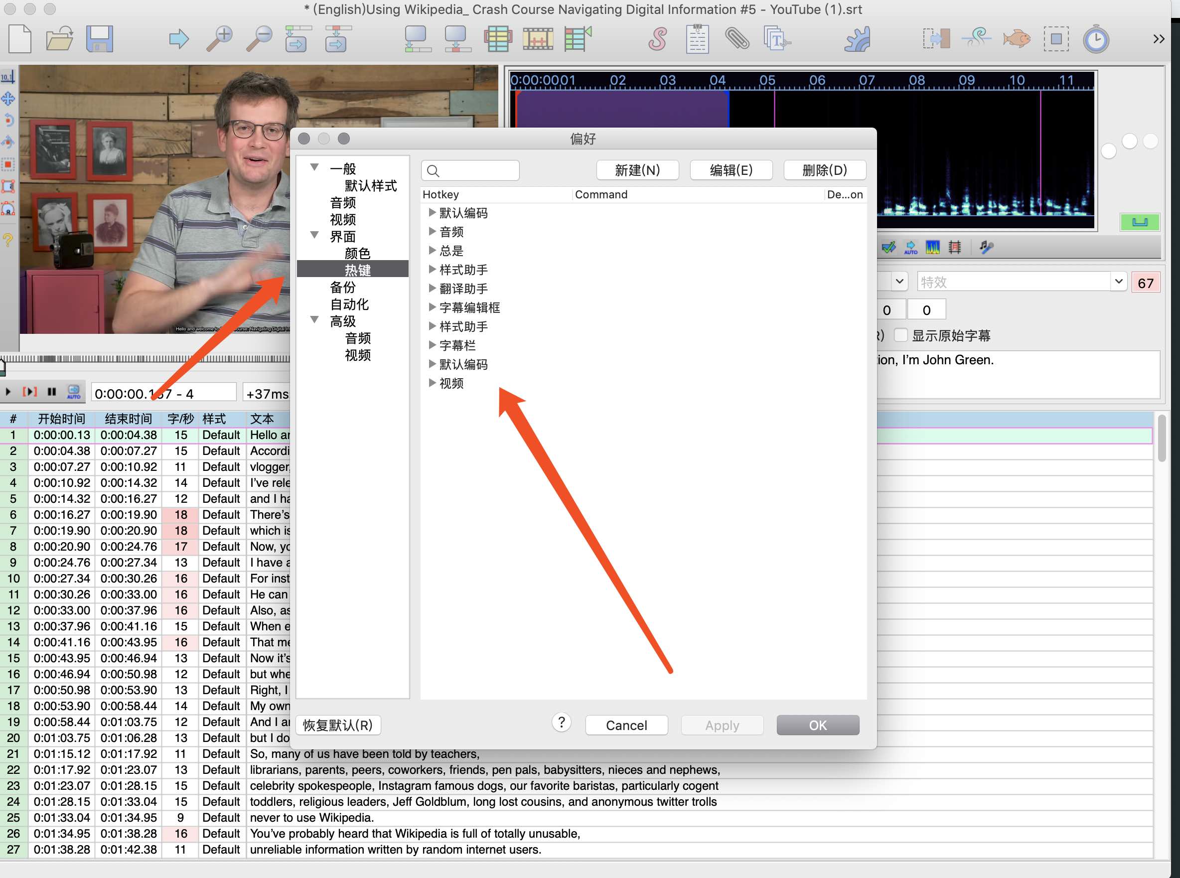Open subtitle file with folder icon
This screenshot has height=878, width=1180.
pyautogui.click(x=59, y=39)
